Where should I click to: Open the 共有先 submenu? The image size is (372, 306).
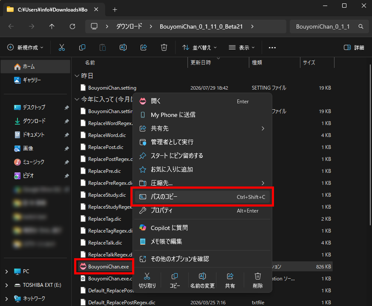(202, 128)
